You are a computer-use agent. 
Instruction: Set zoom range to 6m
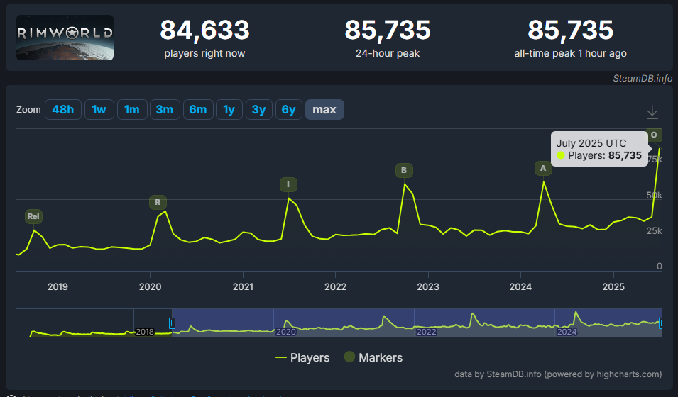(x=198, y=109)
